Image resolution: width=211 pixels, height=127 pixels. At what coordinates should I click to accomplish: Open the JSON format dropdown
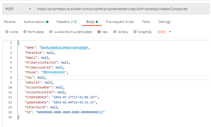164,32
